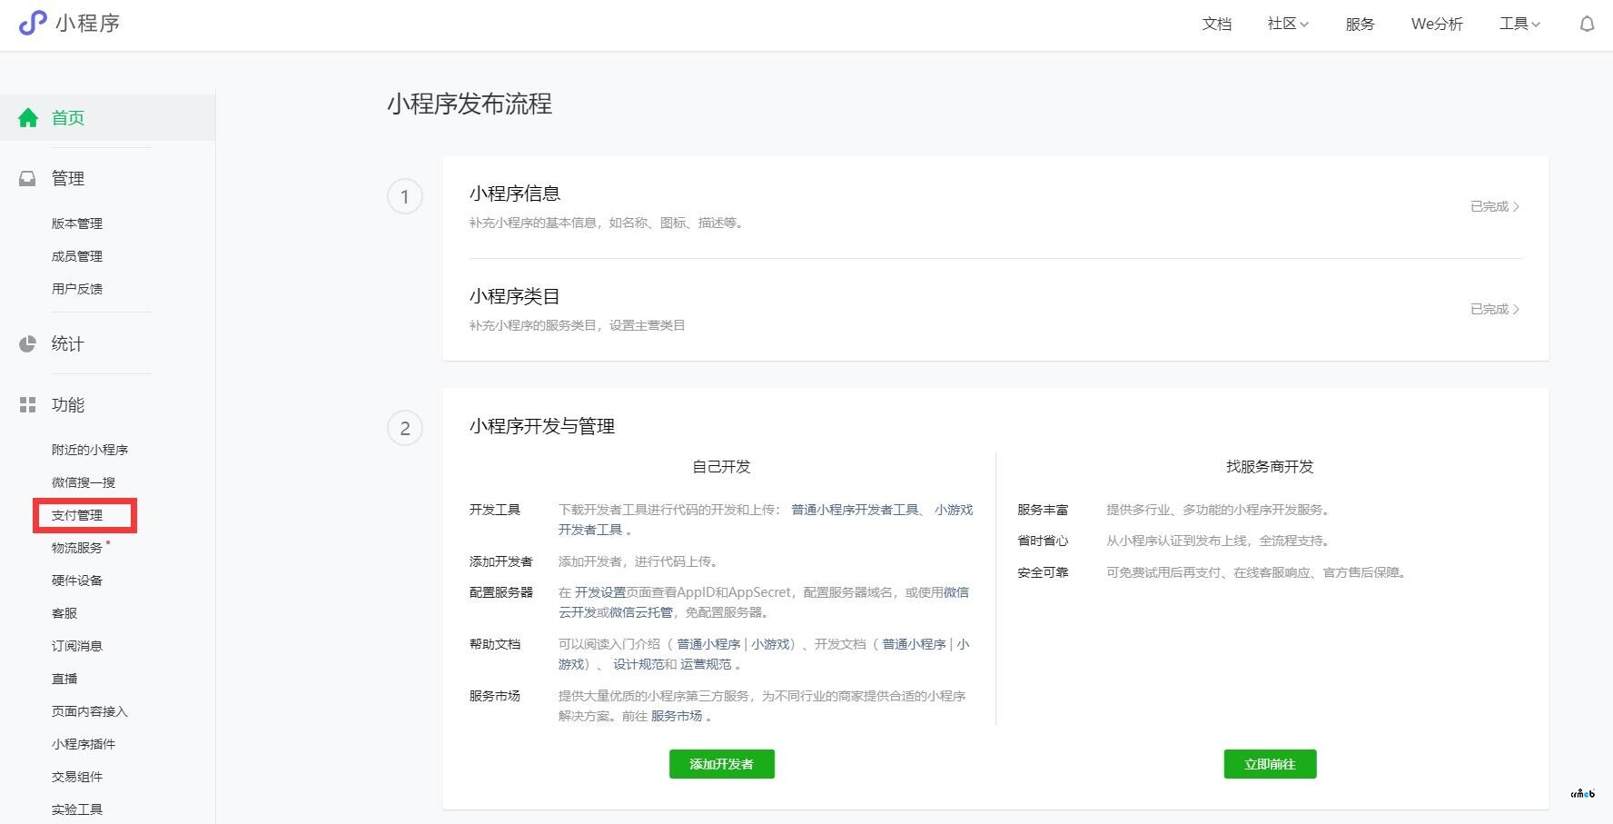
Task: Follow the 运营规范 link
Action: click(x=706, y=664)
